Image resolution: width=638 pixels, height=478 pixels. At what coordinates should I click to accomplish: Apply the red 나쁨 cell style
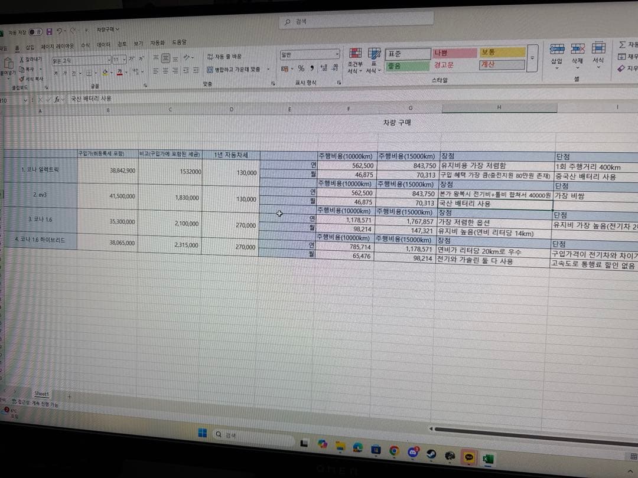(x=454, y=53)
